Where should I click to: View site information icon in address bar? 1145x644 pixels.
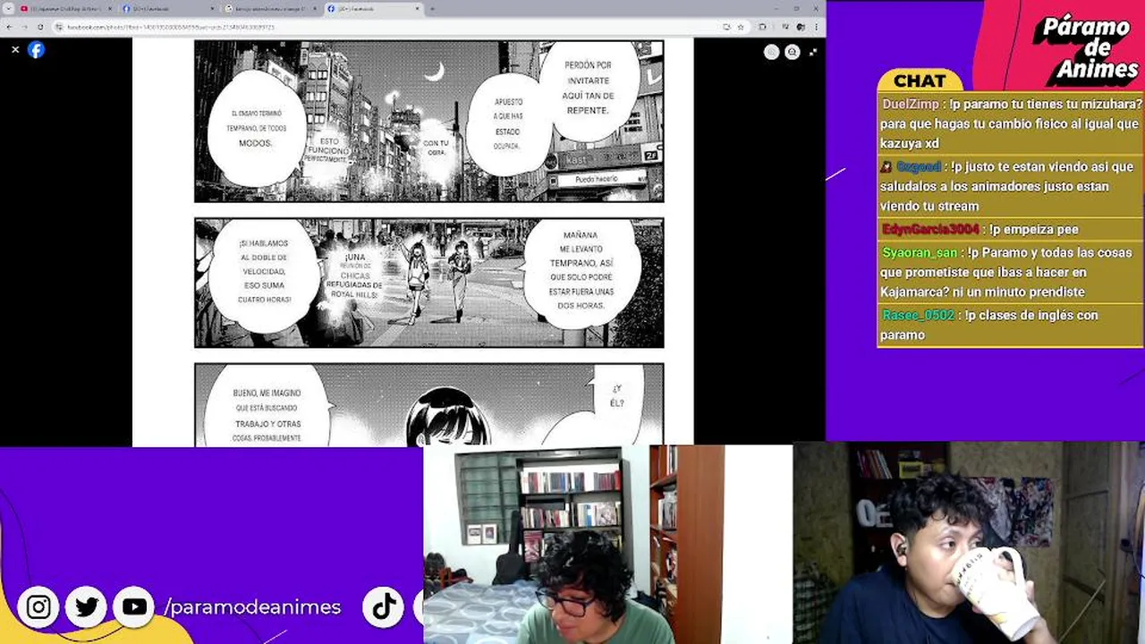(x=59, y=27)
